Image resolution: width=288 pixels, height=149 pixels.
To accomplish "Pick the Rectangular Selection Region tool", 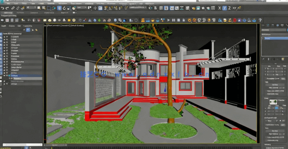I will 49,8.
